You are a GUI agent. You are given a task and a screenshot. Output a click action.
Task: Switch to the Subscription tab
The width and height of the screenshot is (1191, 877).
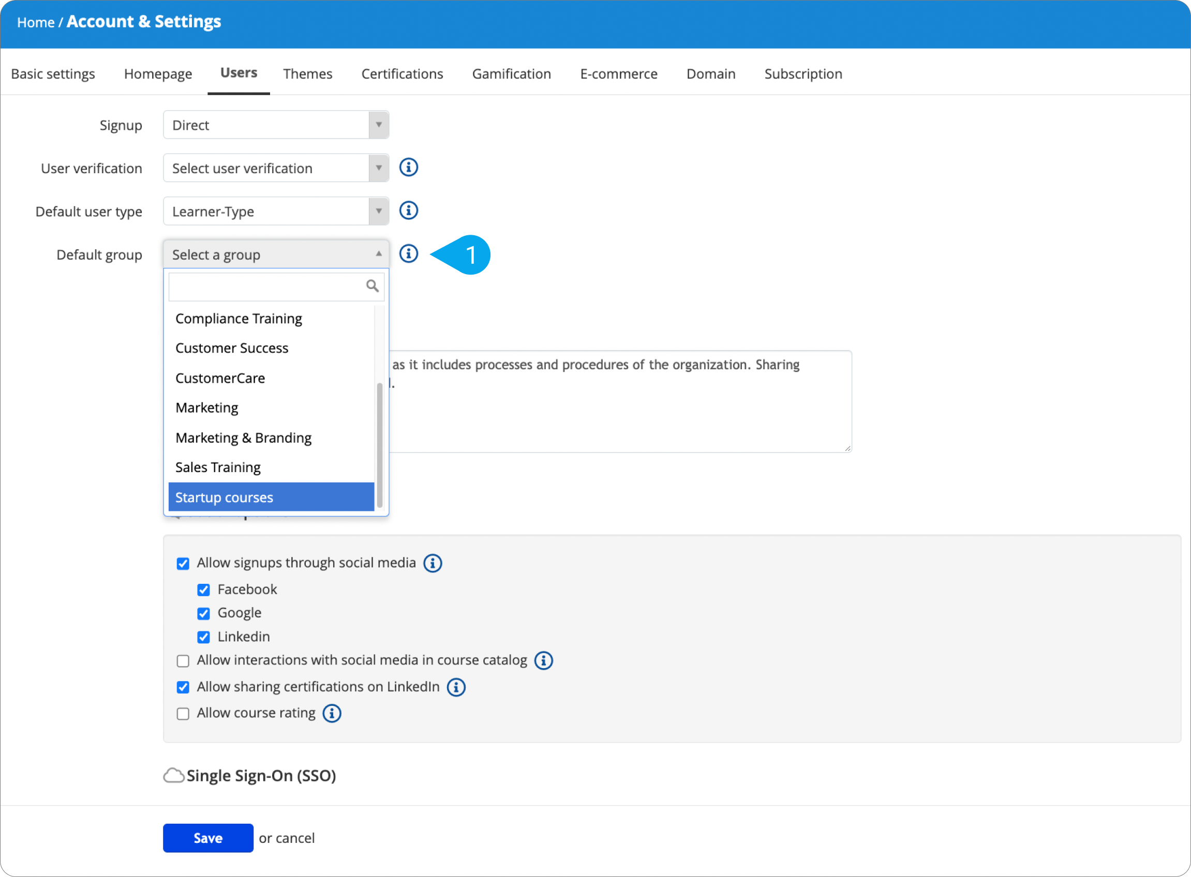point(803,74)
